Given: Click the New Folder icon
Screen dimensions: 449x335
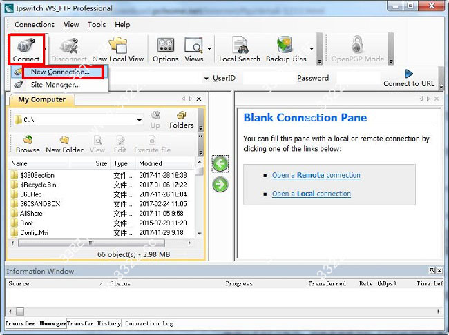Looking at the screenshot, I should [64, 144].
